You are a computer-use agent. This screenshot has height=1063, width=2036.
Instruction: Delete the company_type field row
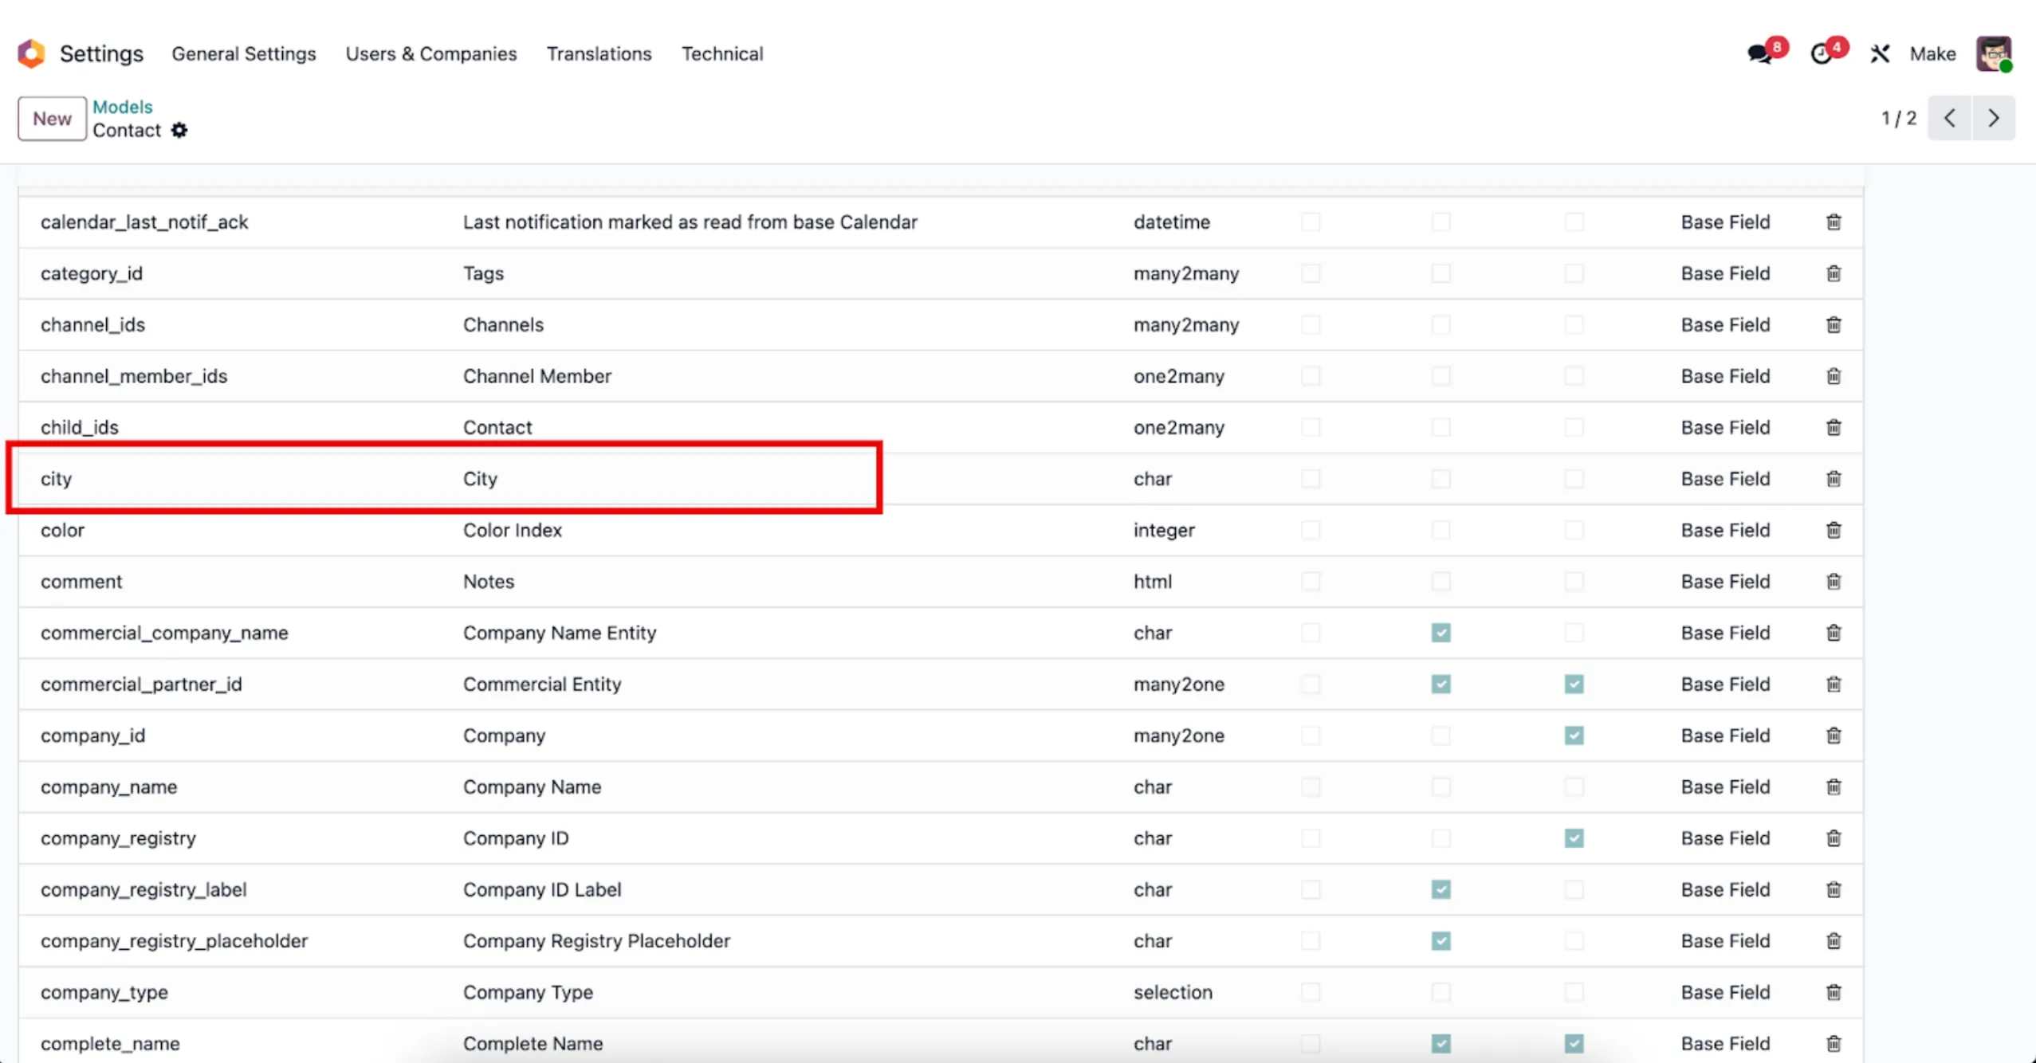tap(1834, 992)
